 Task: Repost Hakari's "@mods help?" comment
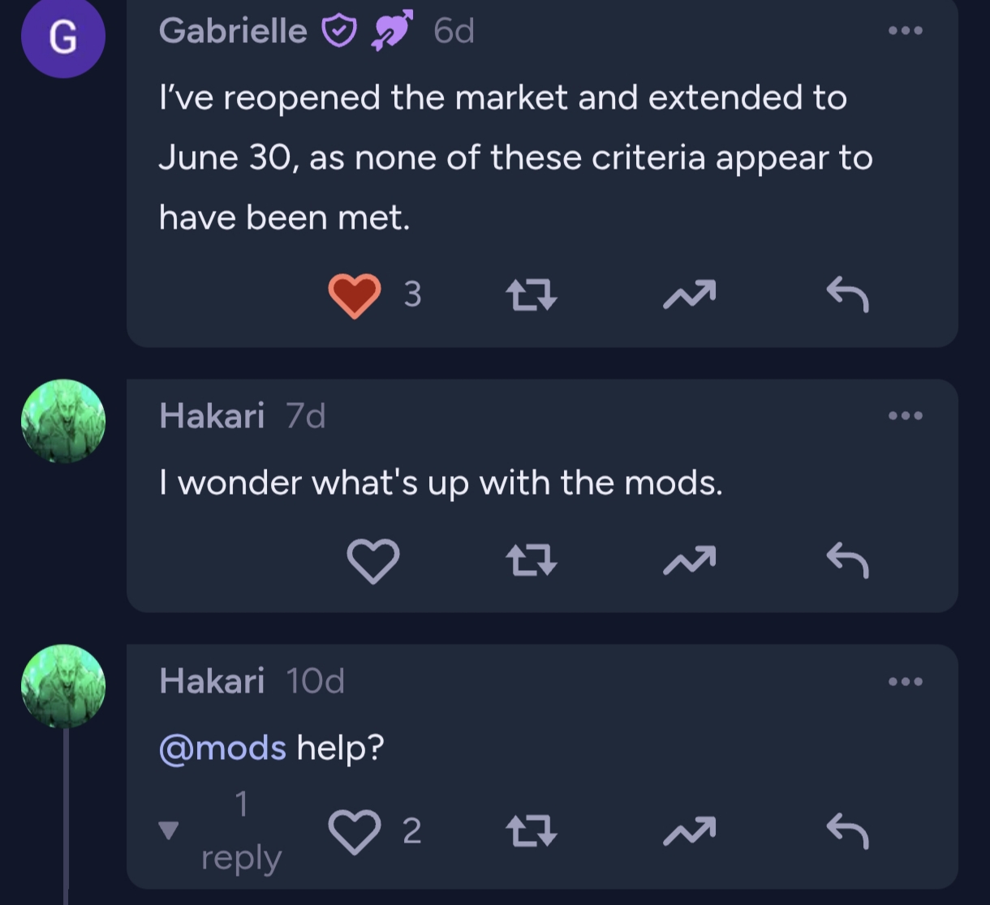[x=532, y=832]
